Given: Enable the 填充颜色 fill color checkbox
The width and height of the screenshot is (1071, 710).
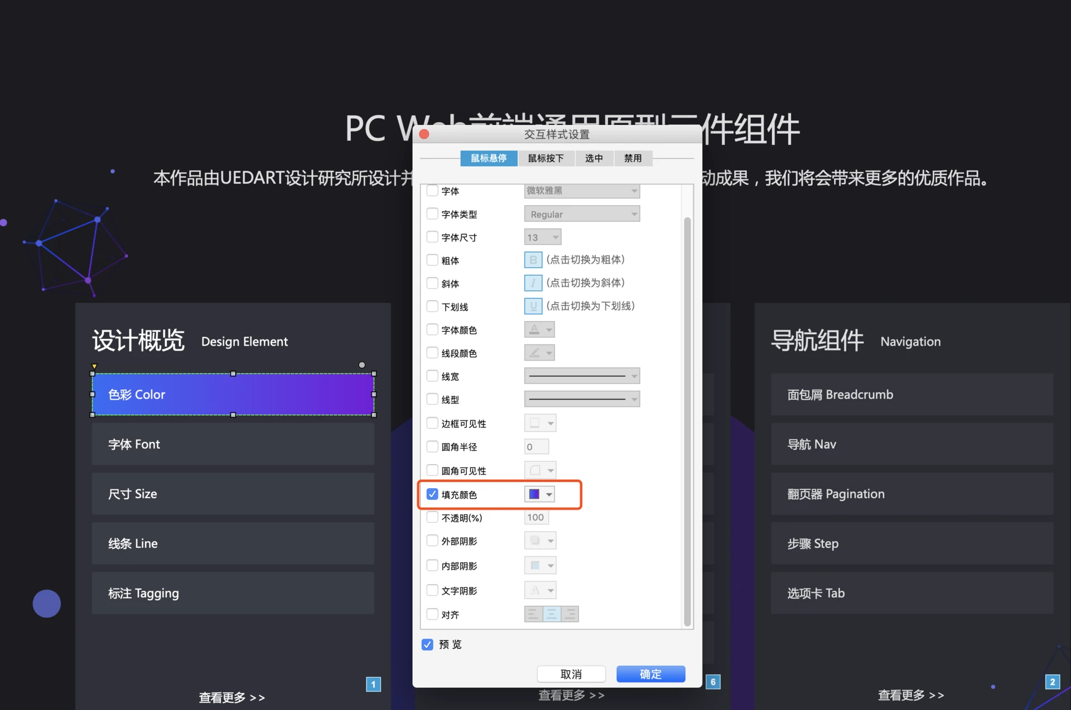Looking at the screenshot, I should tap(432, 494).
